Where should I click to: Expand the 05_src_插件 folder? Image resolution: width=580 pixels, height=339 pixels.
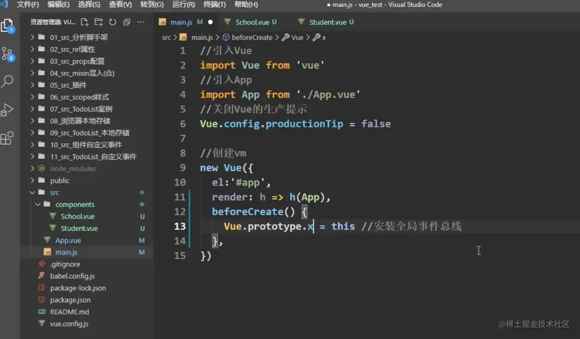click(32, 85)
